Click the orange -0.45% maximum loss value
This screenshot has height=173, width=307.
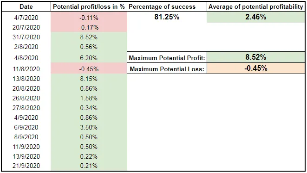point(256,68)
